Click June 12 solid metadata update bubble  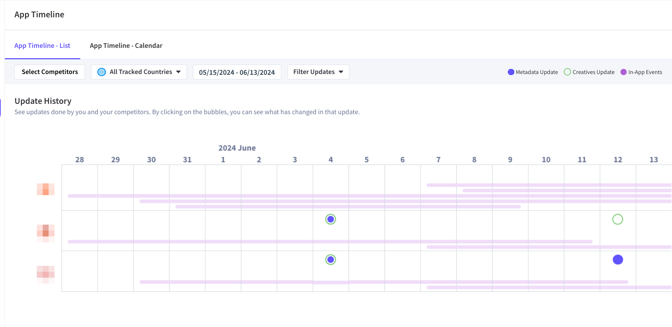(x=618, y=260)
